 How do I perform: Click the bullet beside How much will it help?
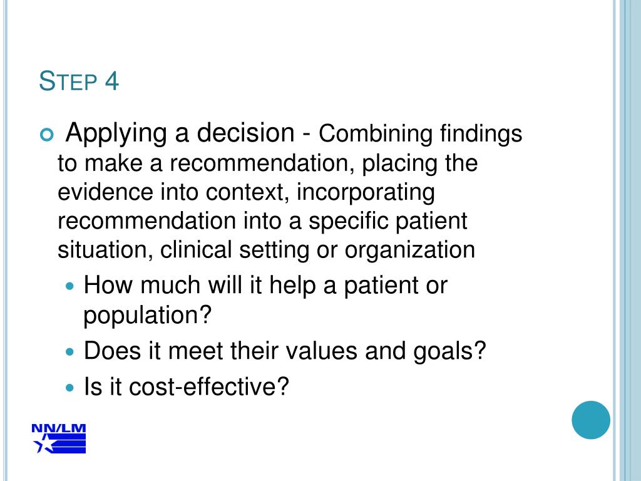coord(71,286)
